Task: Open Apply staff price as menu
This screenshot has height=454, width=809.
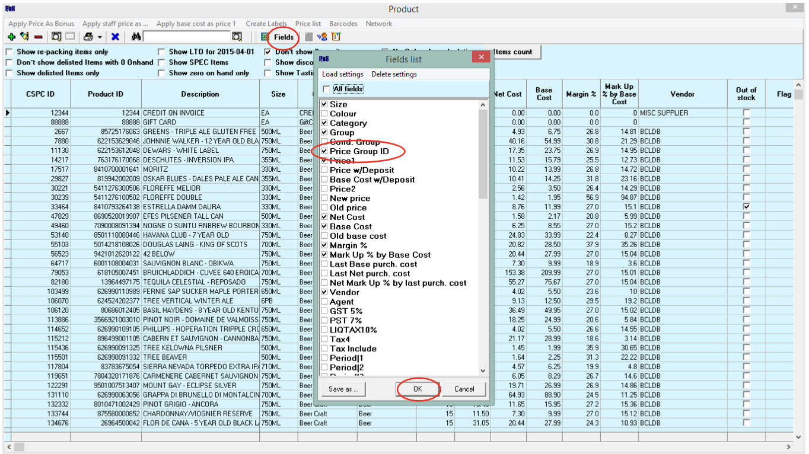Action: [x=116, y=24]
